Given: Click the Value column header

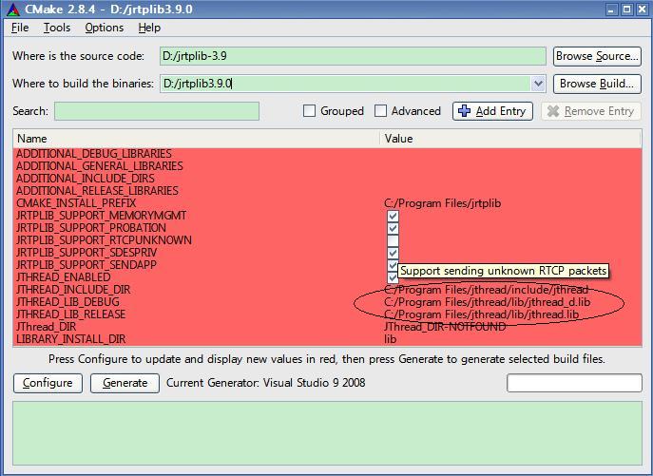Looking at the screenshot, I should point(510,139).
